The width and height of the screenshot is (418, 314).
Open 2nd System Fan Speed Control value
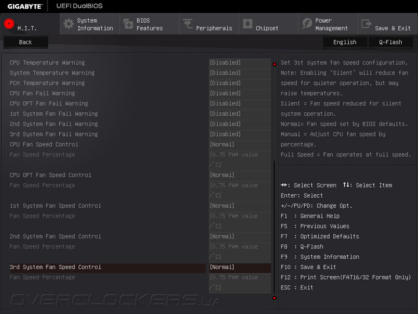pyautogui.click(x=240, y=237)
